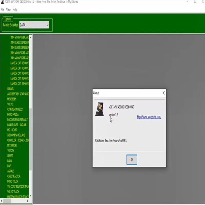205x205 pixels.
Task: Click OK in the About dialog
Action: click(x=132, y=159)
